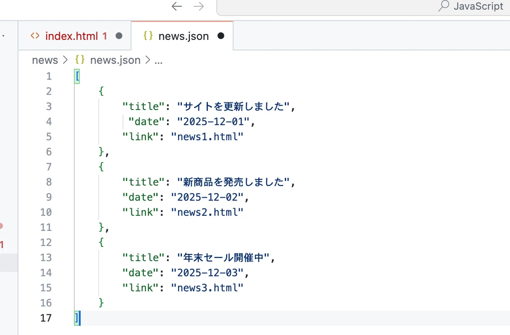Click the opening brace on line 12
The width and height of the screenshot is (510, 335).
pyautogui.click(x=101, y=242)
